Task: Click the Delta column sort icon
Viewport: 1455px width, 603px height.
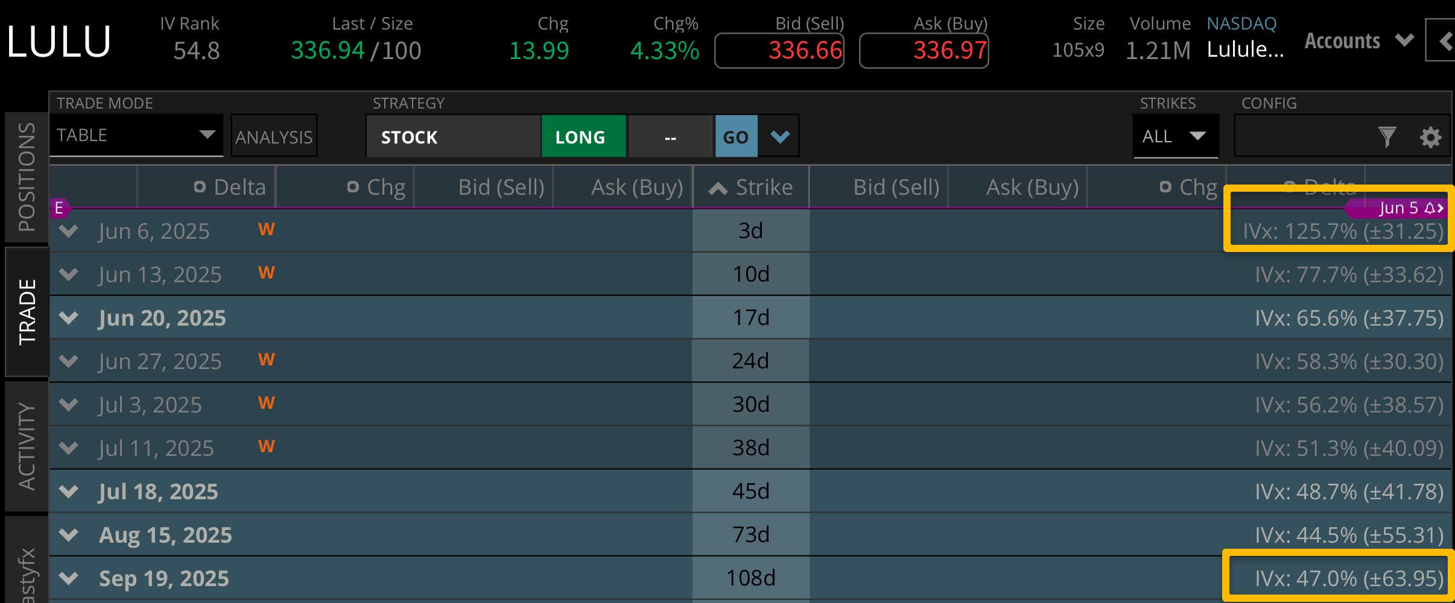Action: 199,187
